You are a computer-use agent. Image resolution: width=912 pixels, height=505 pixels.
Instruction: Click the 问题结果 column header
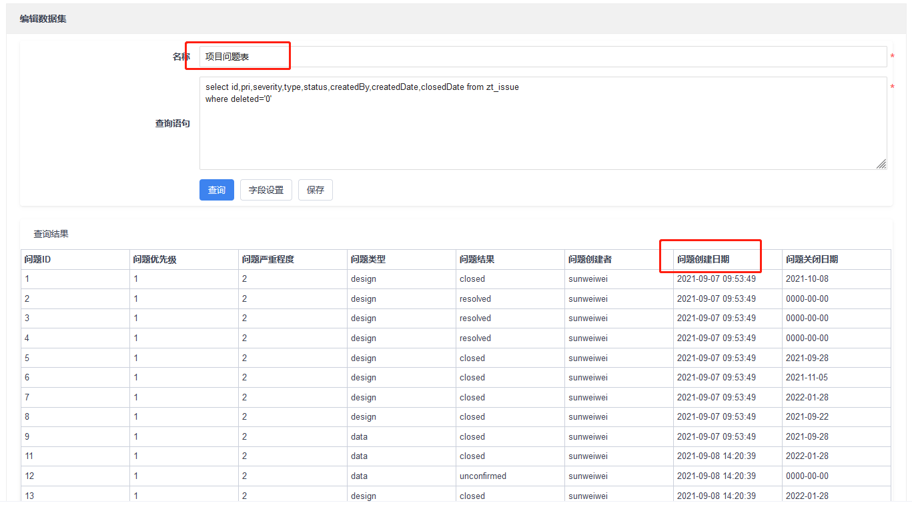477,259
